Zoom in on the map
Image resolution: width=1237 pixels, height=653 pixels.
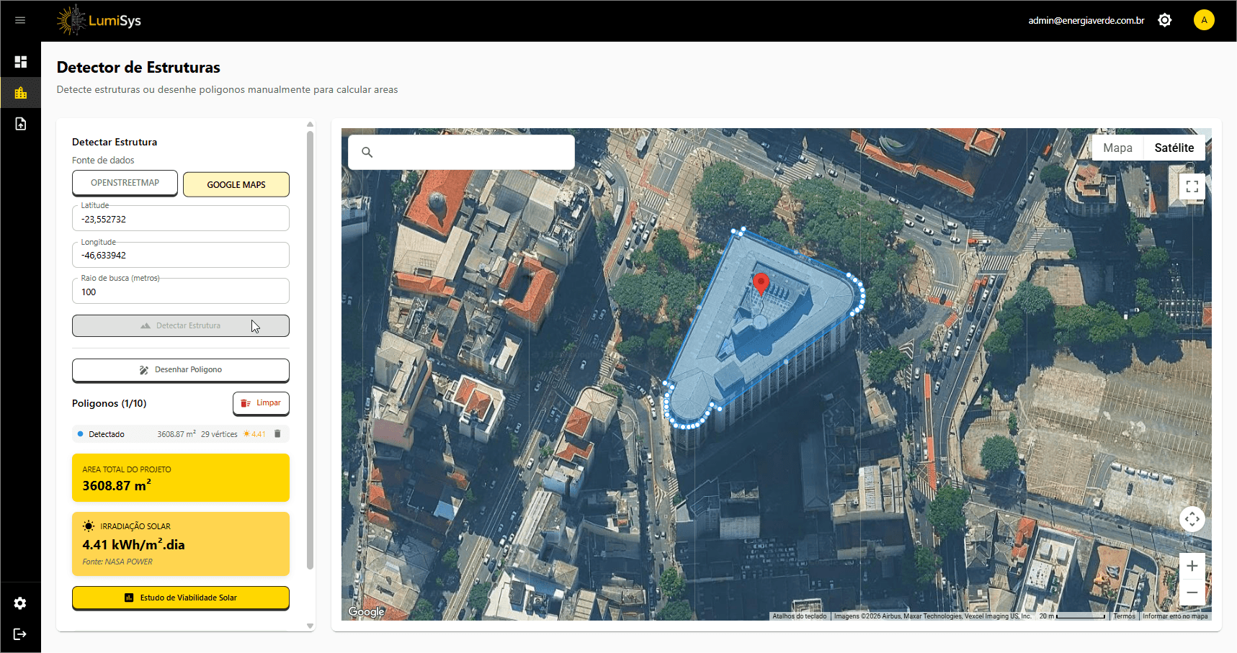pyautogui.click(x=1192, y=566)
